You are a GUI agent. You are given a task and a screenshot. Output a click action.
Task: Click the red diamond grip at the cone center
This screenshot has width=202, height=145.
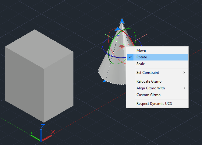point(122,46)
